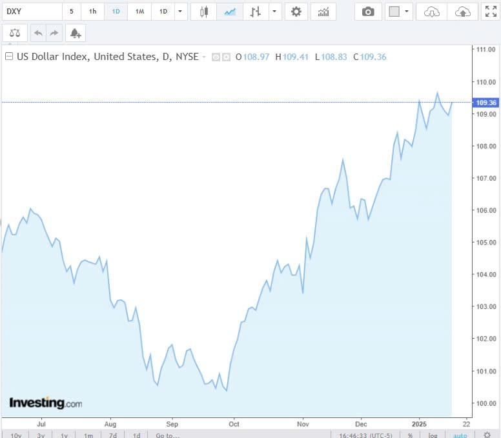Toggle log scale
This screenshot has height=438, width=501.
click(433, 435)
